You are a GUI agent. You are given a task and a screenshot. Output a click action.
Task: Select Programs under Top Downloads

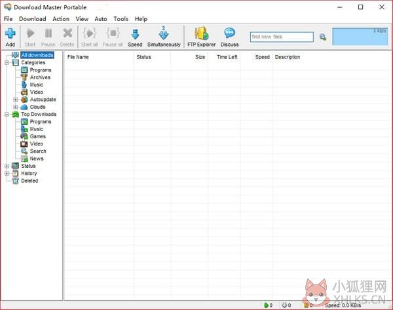41,122
